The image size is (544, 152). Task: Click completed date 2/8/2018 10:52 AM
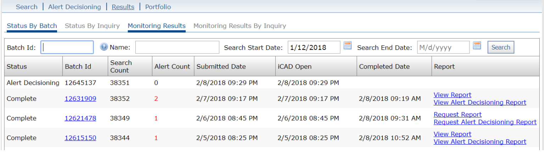point(390,138)
